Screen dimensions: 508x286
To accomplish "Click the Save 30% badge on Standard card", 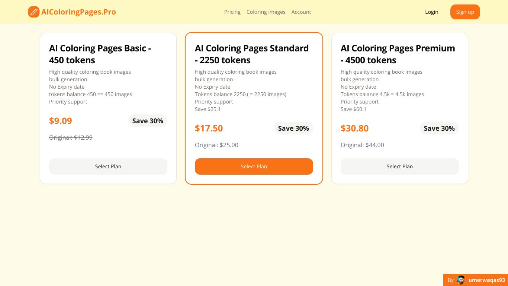I will click(293, 128).
